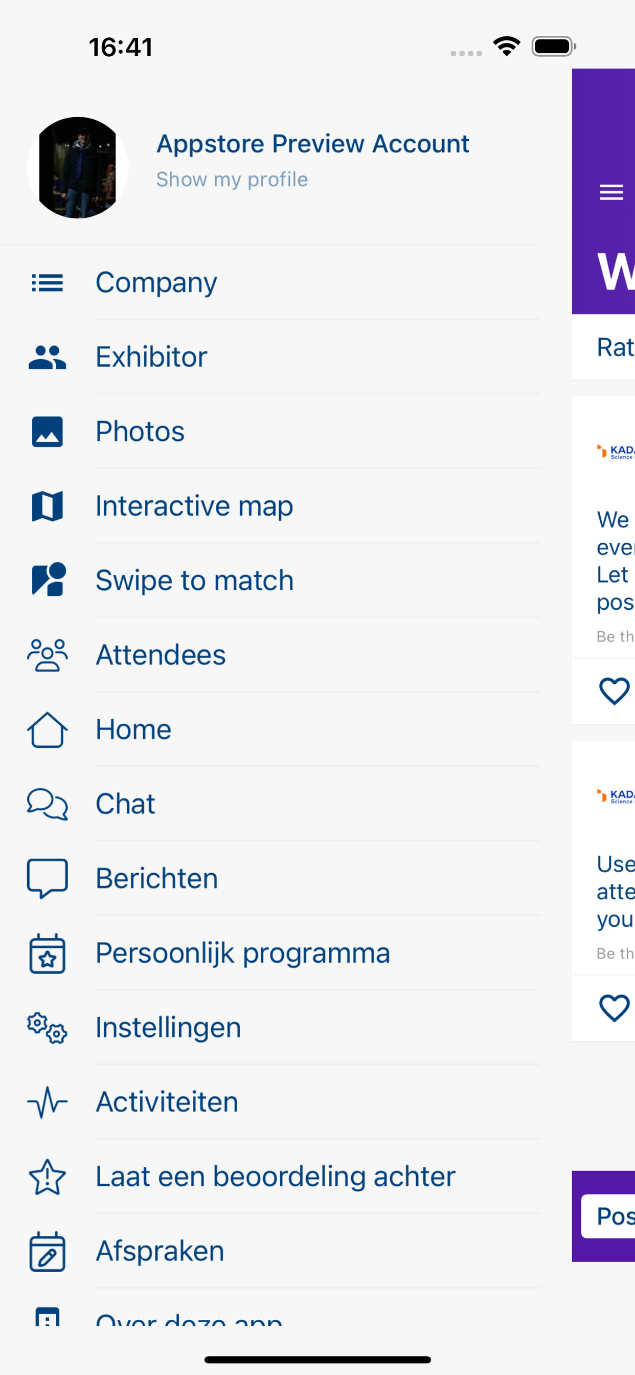The image size is (635, 1375).
Task: Tap the Interactive map icon
Action: point(47,506)
